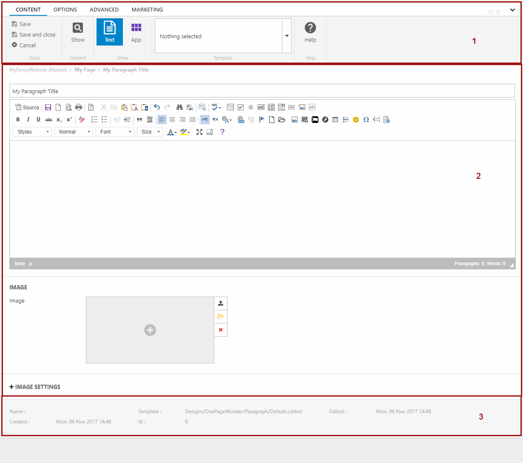This screenshot has height=463, width=523.
Task: Toggle Bold formatting
Action: pyautogui.click(x=18, y=120)
